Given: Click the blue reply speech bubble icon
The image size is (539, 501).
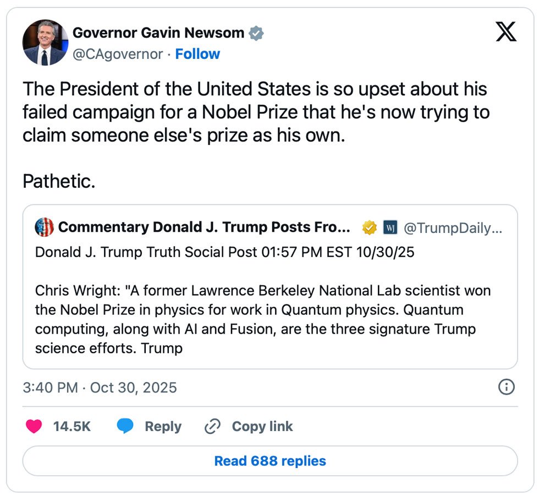Looking at the screenshot, I should (125, 427).
